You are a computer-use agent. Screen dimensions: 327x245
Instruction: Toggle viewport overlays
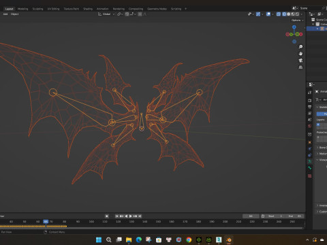(x=268, y=14)
